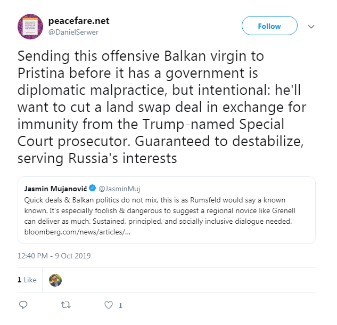Viewport: 337px width, 325px height.
Task: Click the like count beside the heart
Action: 120,305
